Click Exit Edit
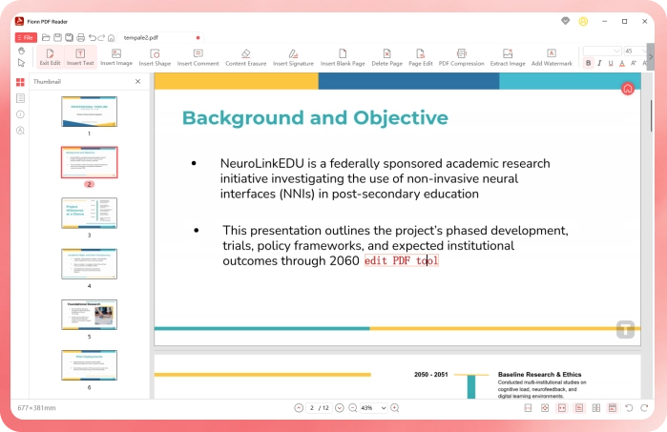 pos(50,56)
